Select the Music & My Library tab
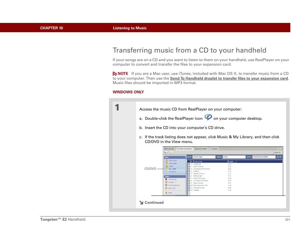 [x=185, y=149]
